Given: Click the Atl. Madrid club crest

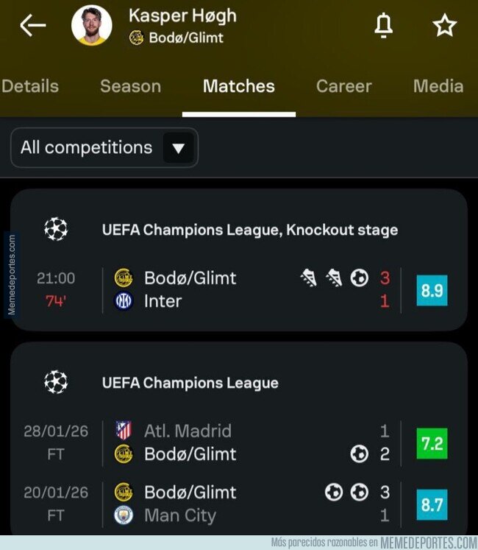Looking at the screenshot, I should point(124,431).
